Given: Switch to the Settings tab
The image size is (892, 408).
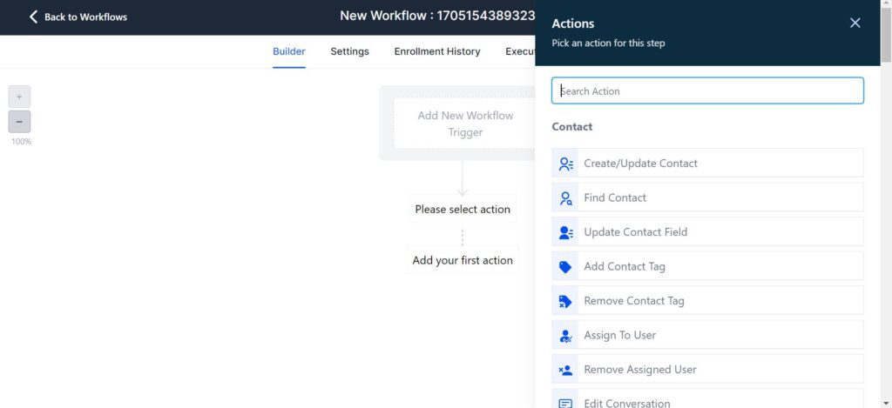Looking at the screenshot, I should click(x=349, y=51).
